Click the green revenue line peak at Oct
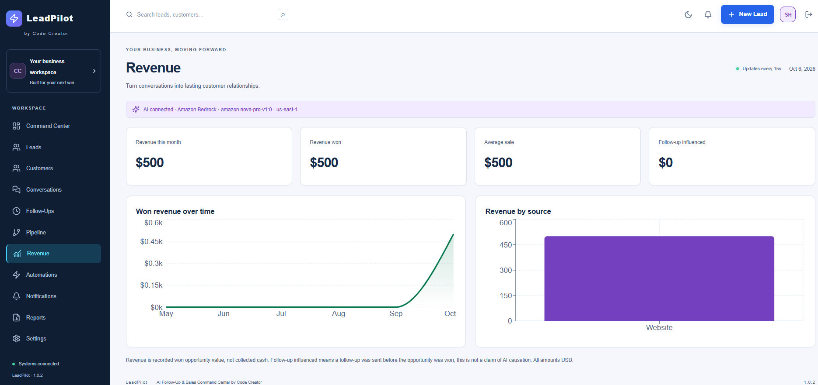The width and height of the screenshot is (818, 385). click(453, 235)
